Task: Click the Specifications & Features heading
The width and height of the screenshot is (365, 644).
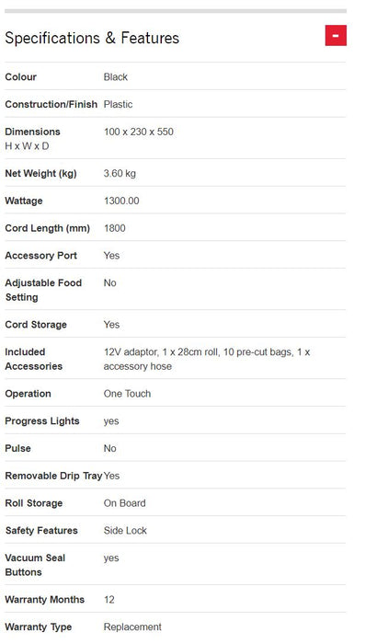Action: click(92, 39)
